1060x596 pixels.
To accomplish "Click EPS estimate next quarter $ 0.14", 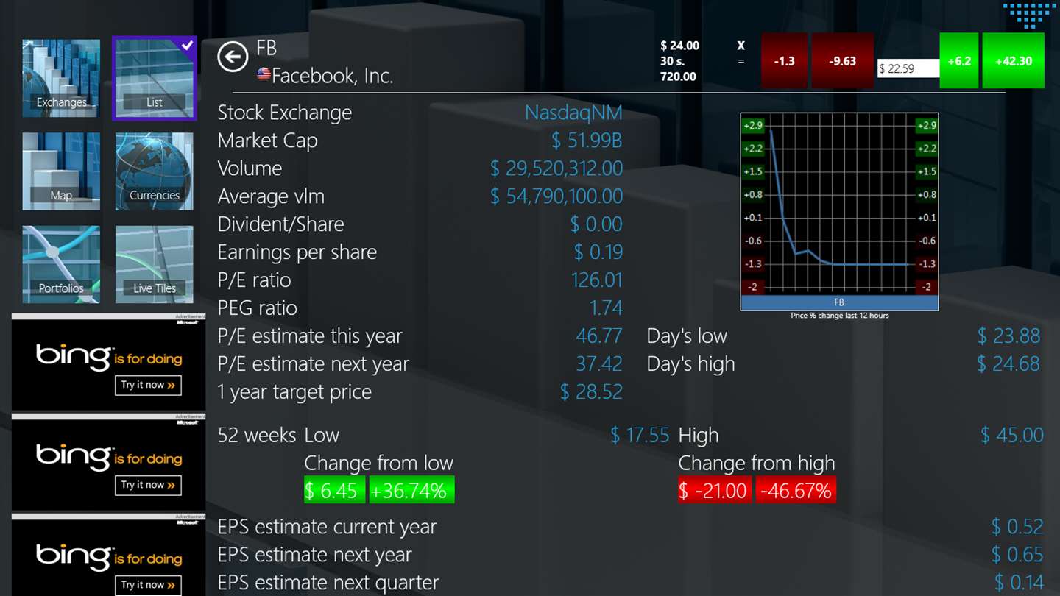I will point(1019,583).
